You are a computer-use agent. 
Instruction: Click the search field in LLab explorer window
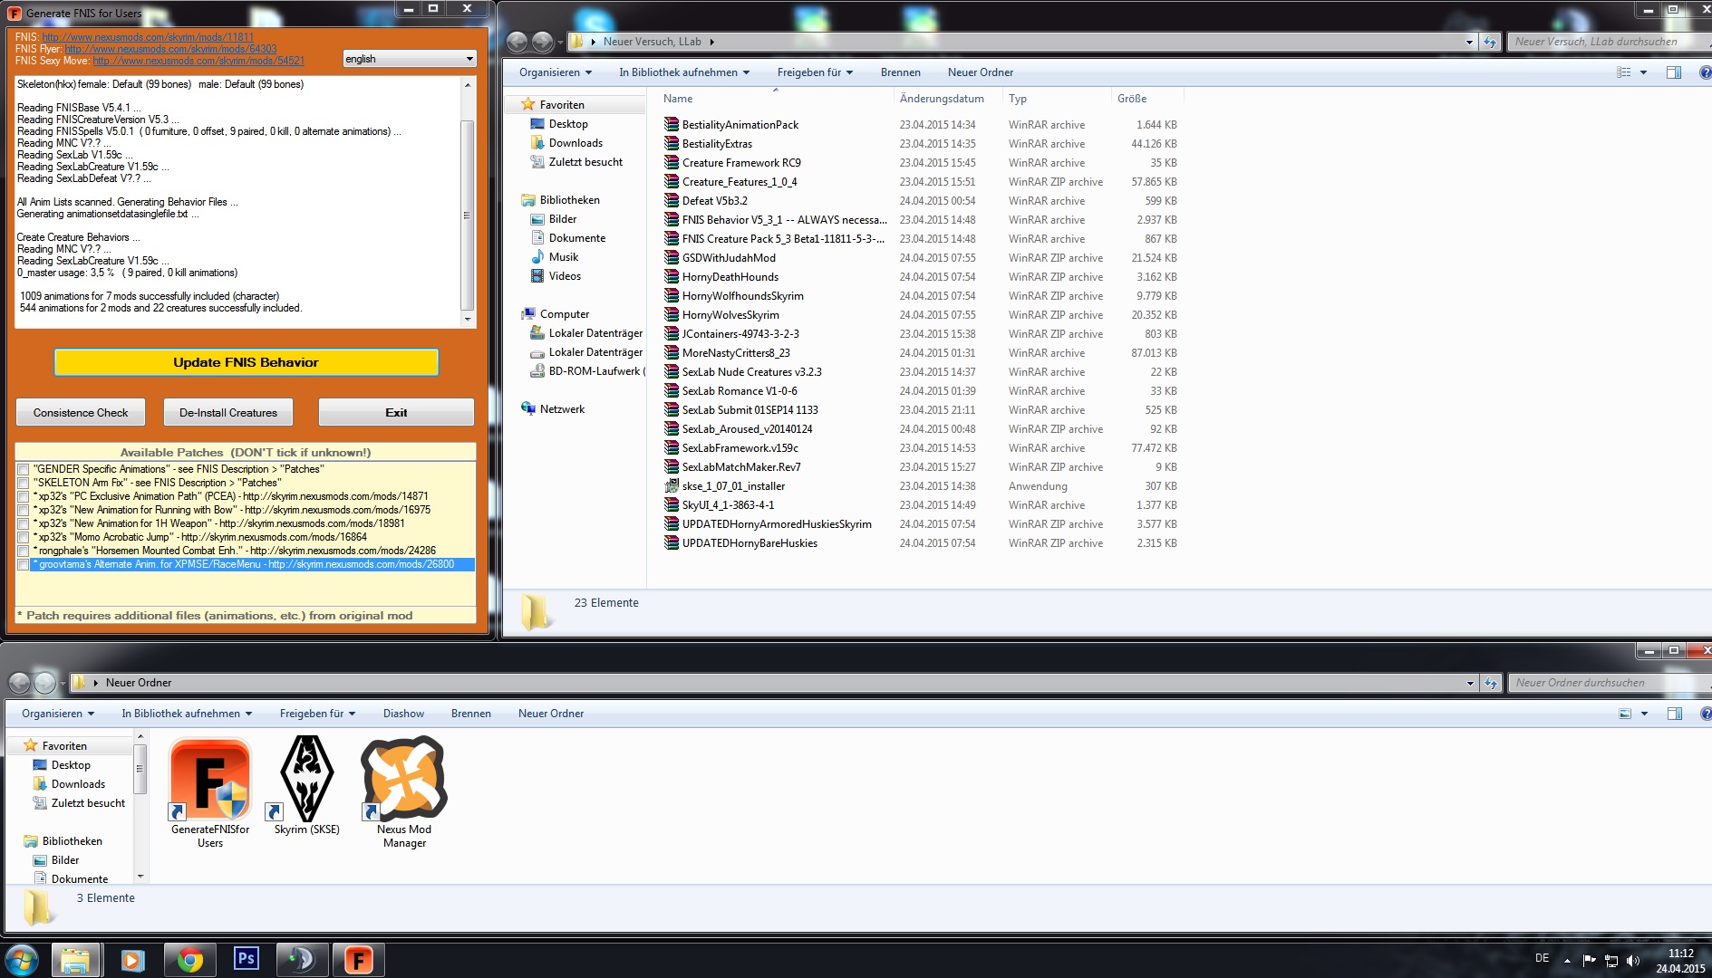(x=1609, y=42)
